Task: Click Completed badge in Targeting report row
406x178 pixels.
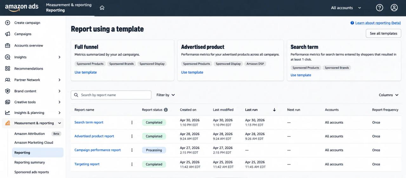Action: tap(154, 164)
